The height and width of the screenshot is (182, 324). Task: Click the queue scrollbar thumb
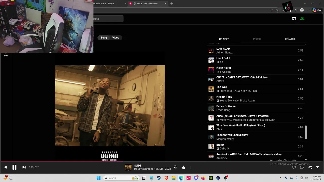[x=306, y=132]
